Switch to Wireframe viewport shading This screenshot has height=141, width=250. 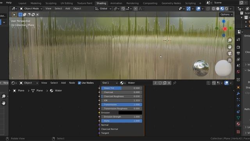[x=214, y=9]
